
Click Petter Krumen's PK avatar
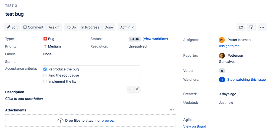tap(222, 40)
